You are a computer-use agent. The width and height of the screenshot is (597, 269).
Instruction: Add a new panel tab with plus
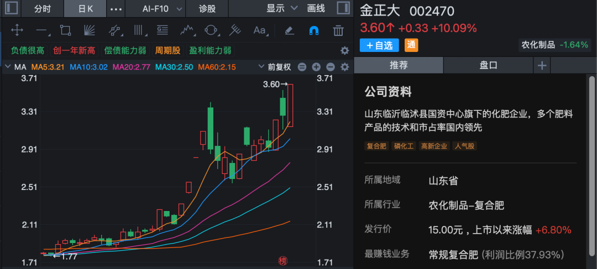pos(542,65)
